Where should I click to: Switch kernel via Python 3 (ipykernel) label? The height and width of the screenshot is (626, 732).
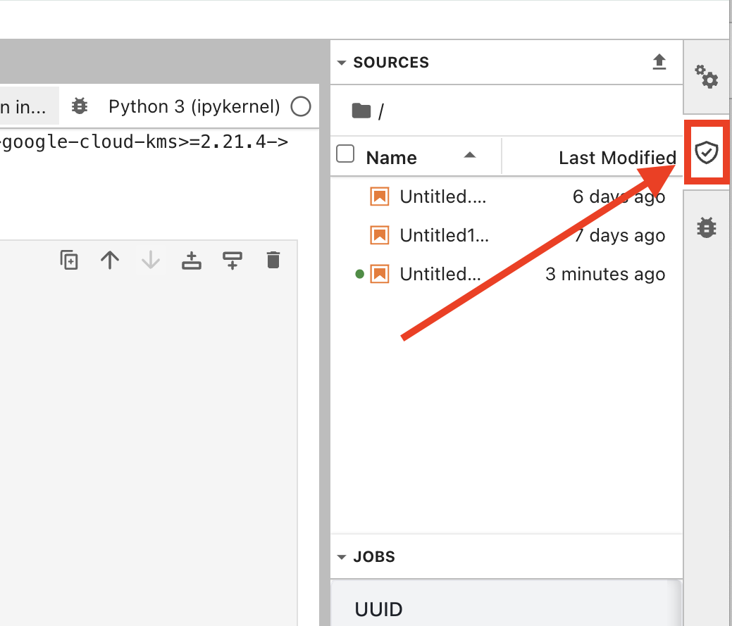[x=194, y=106]
